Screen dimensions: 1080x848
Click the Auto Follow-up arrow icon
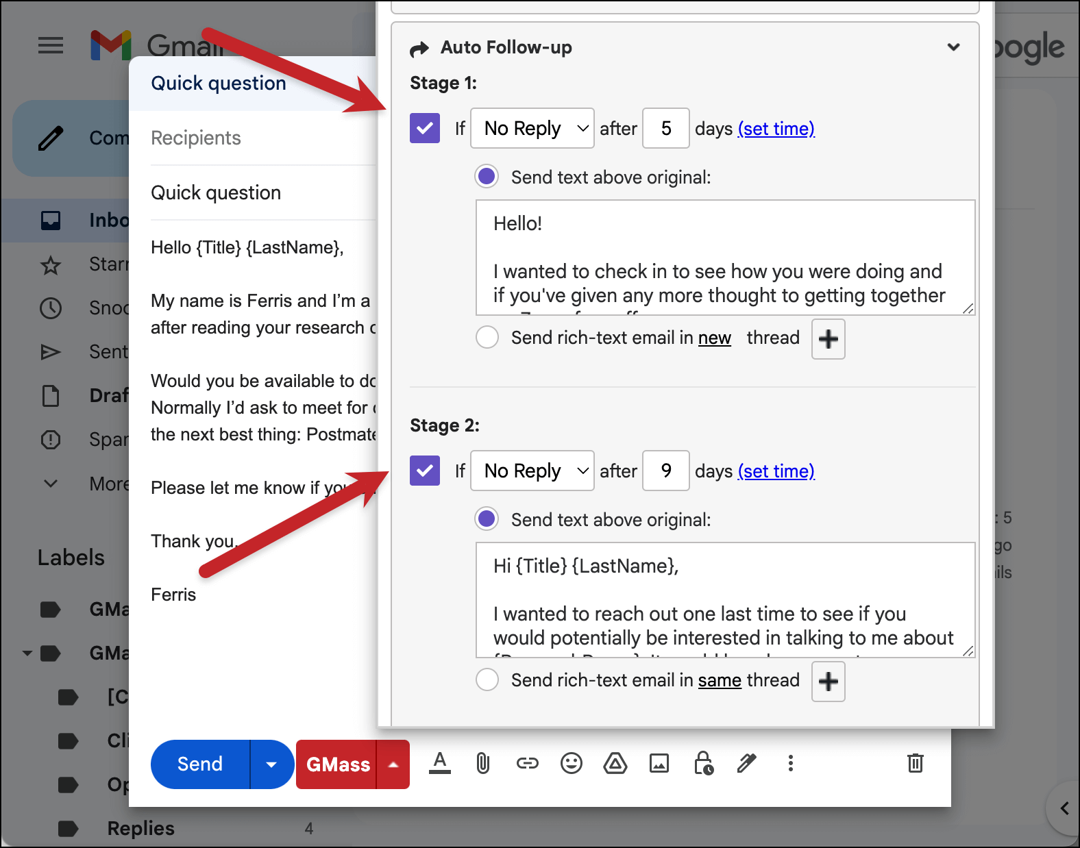[419, 49]
